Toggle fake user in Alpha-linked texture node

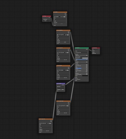pyautogui.click(x=66, y=106)
